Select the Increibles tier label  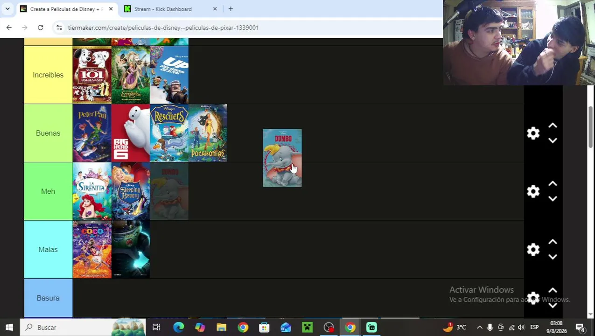(48, 75)
